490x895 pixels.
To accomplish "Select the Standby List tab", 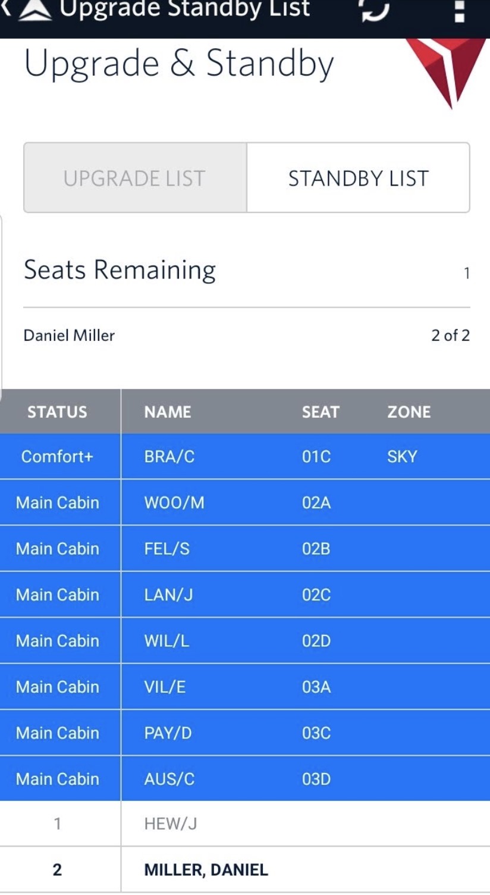I will pyautogui.click(x=358, y=178).
